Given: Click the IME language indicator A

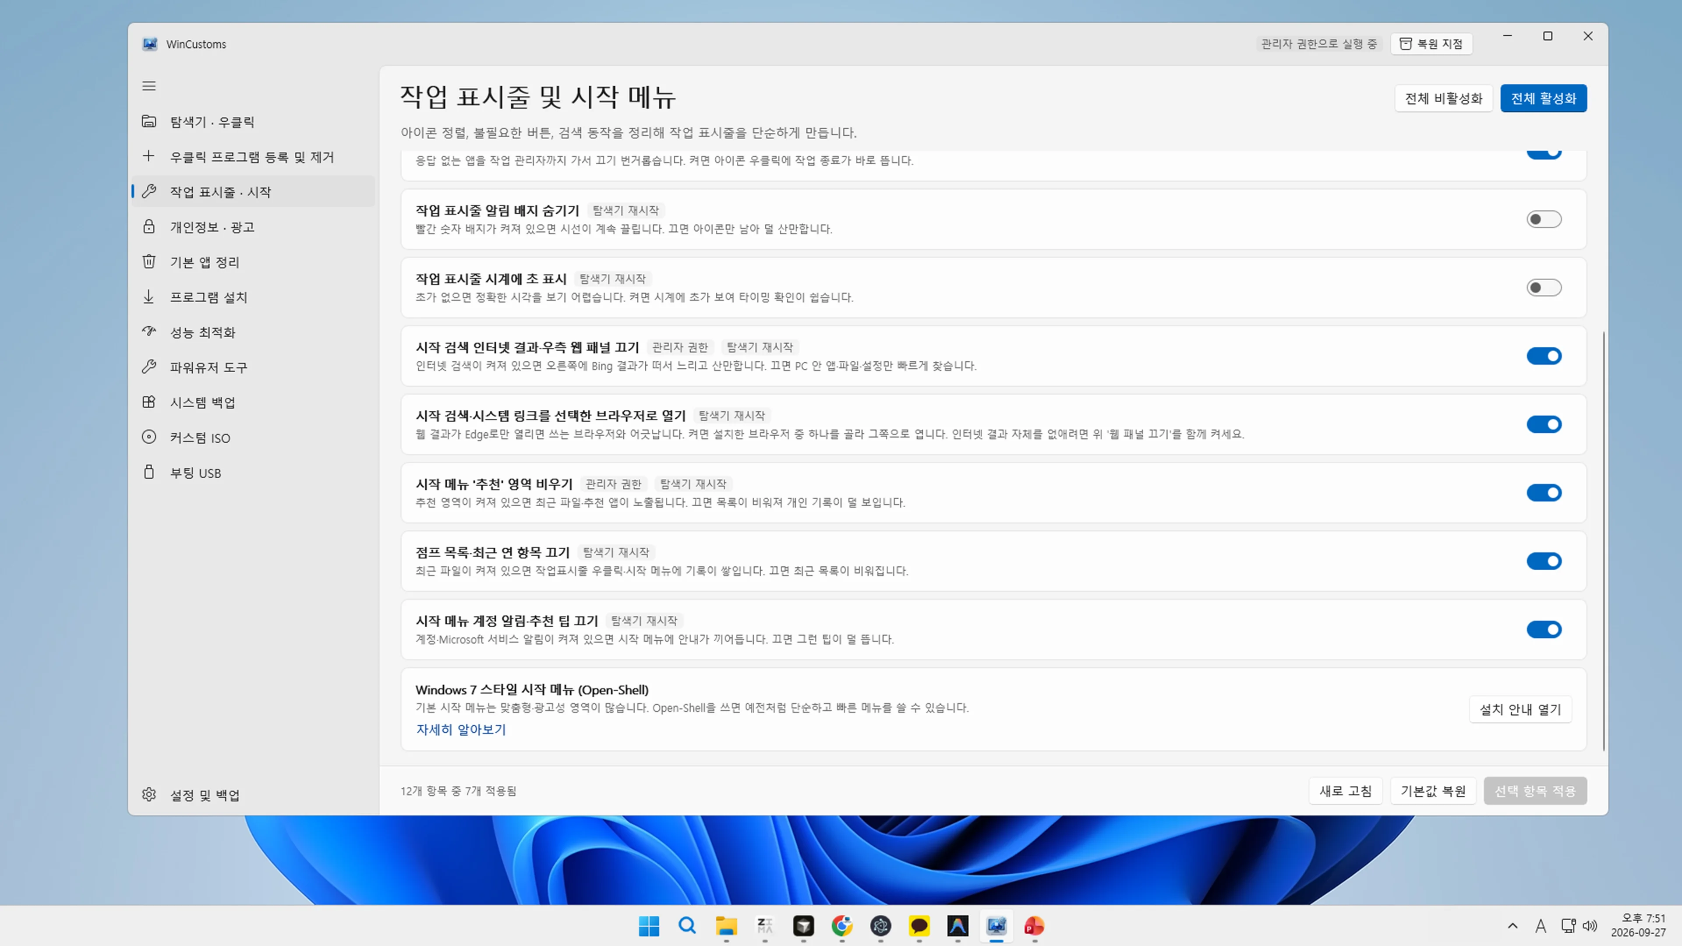Looking at the screenshot, I should (1541, 926).
